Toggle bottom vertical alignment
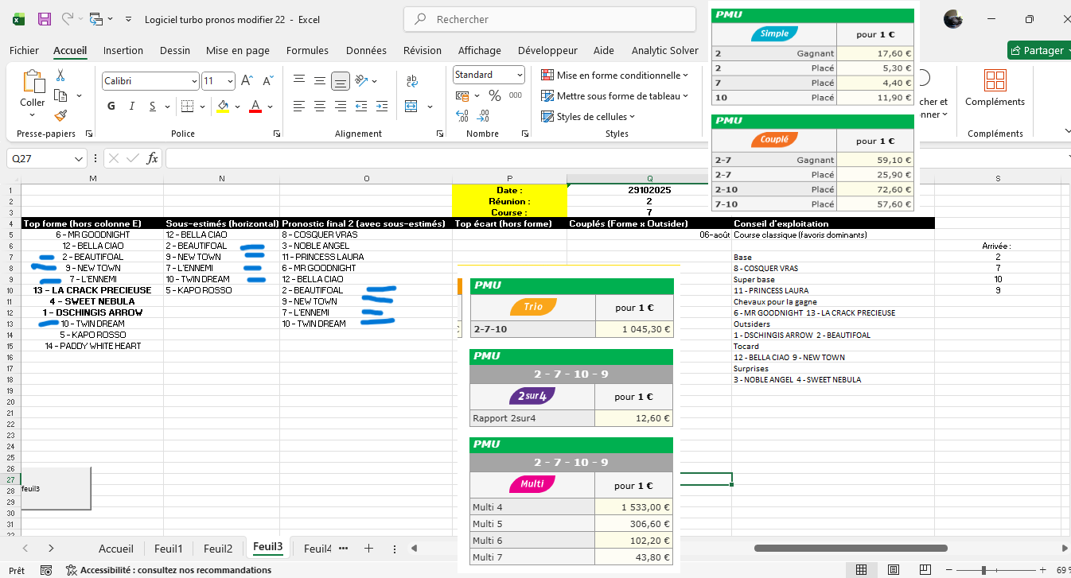This screenshot has width=1071, height=578. tap(341, 80)
